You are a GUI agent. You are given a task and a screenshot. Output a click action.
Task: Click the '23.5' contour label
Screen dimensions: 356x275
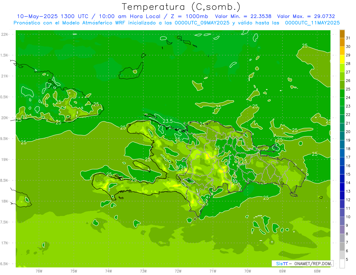(168, 121)
